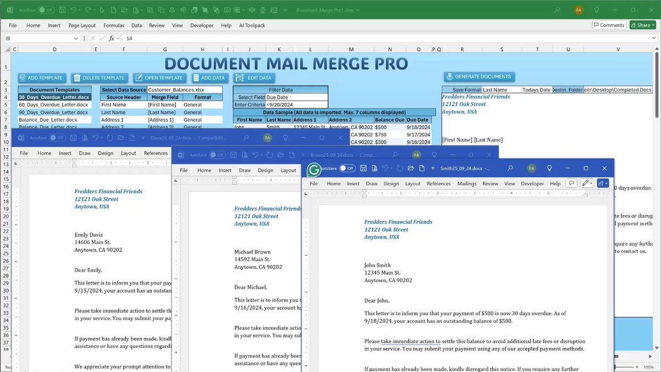Open the Mailings tab in the Smith25 Word window
661x372 pixels.
[467, 184]
